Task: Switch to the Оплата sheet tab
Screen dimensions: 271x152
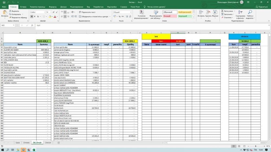Action: pos(26,143)
